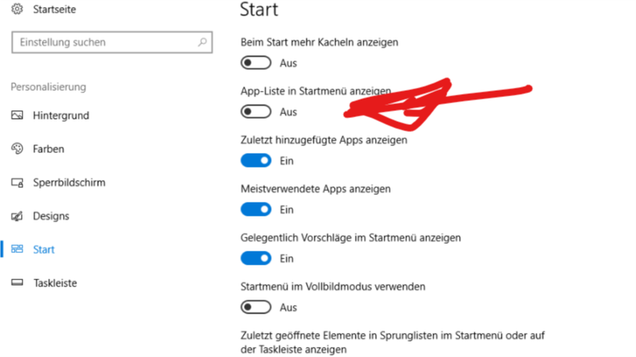Select the Farben palette icon

17,149
